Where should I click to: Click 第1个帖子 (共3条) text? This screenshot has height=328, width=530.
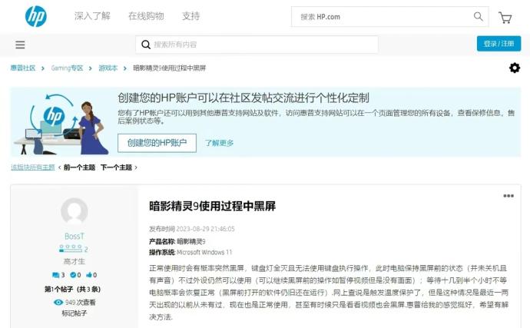pyautogui.click(x=73, y=290)
